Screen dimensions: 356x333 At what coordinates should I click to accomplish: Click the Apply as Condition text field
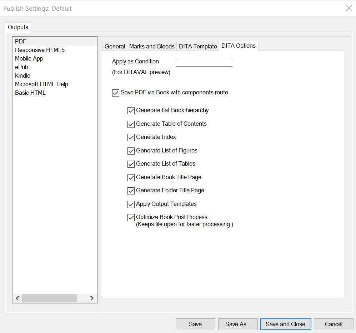tap(204, 62)
